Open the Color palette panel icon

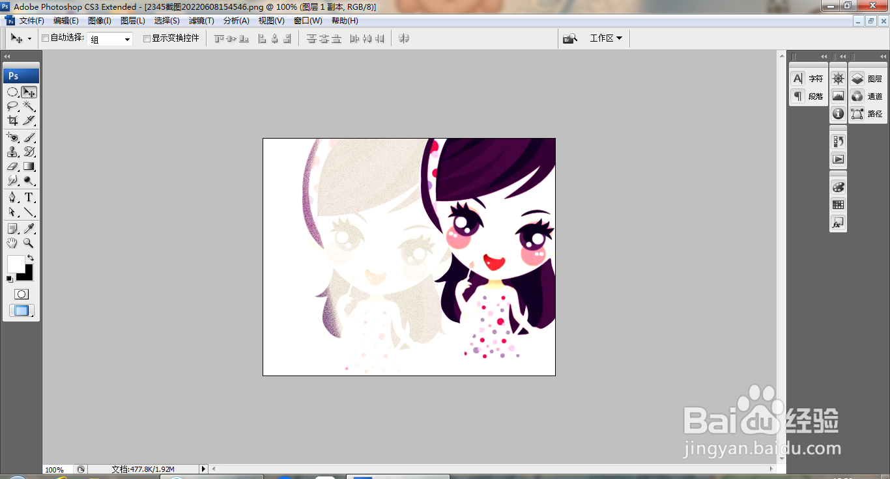839,187
